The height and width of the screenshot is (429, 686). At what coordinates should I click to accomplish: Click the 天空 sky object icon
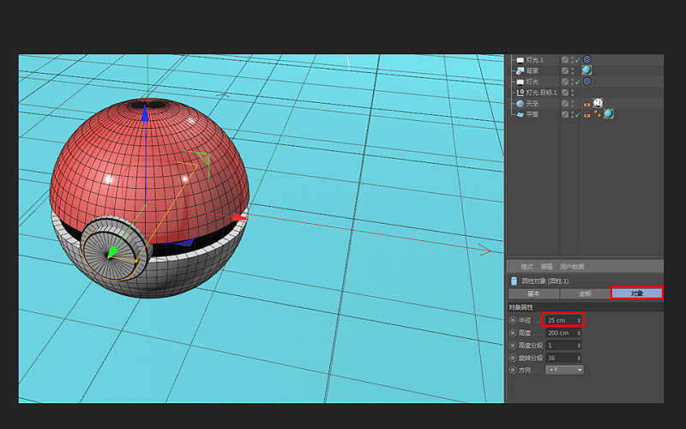(520, 103)
